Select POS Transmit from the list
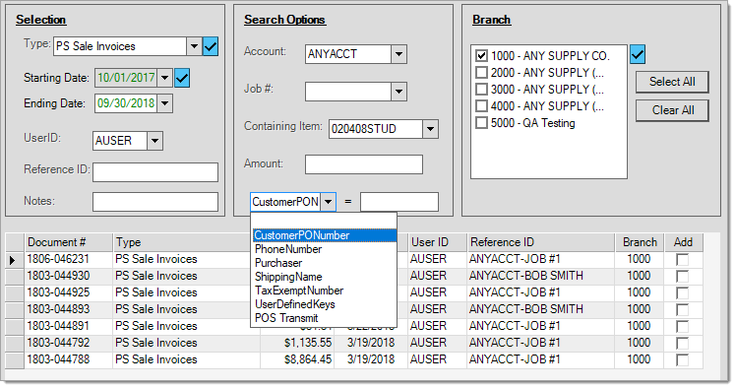 [x=324, y=318]
